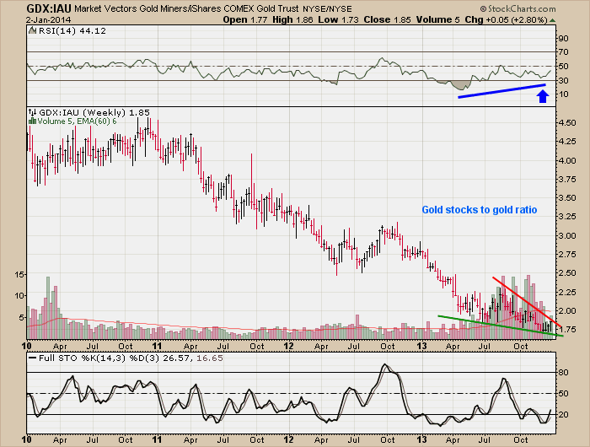Click the StockCharts.com copyright text
This screenshot has width=590, height=447.
pos(518,8)
